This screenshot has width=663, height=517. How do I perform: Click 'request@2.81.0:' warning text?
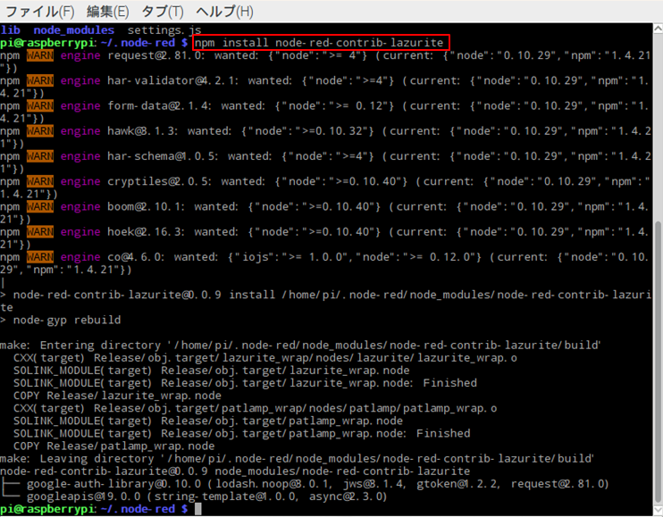coord(156,55)
